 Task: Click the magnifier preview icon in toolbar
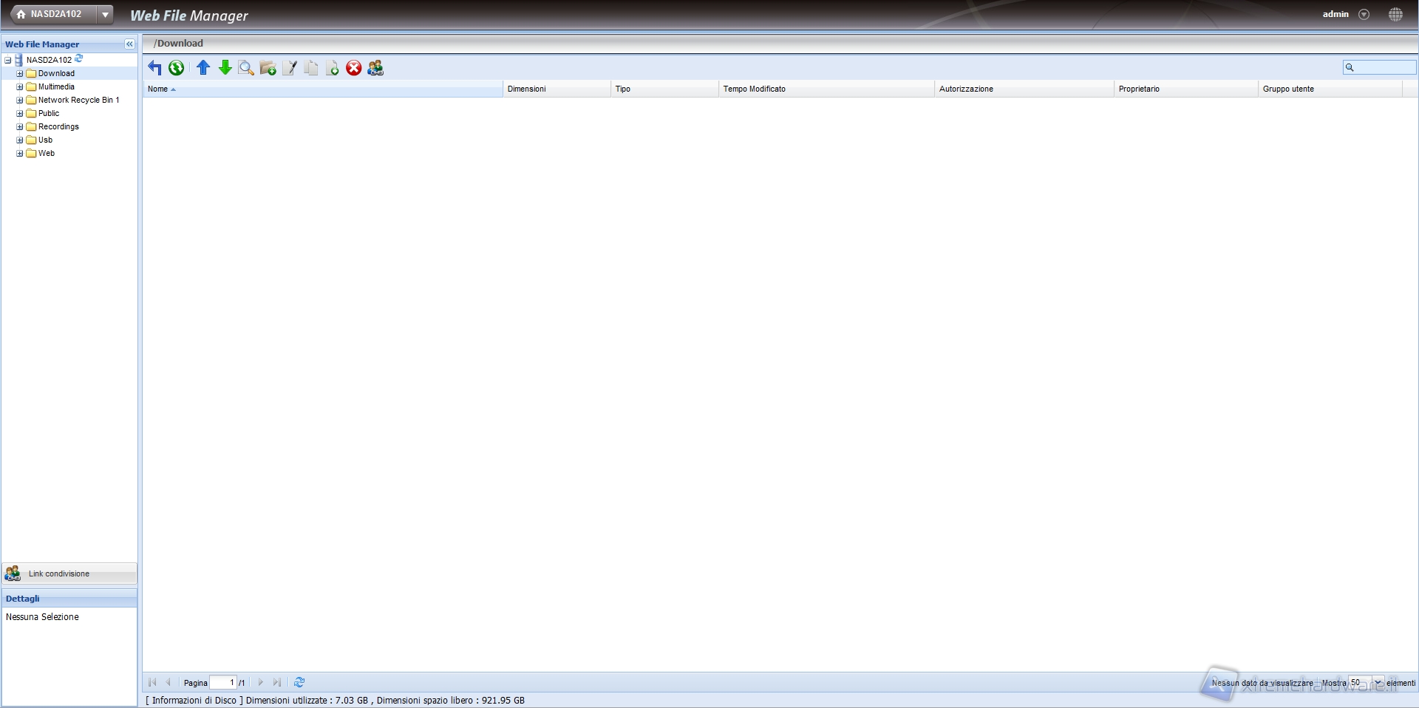point(246,68)
